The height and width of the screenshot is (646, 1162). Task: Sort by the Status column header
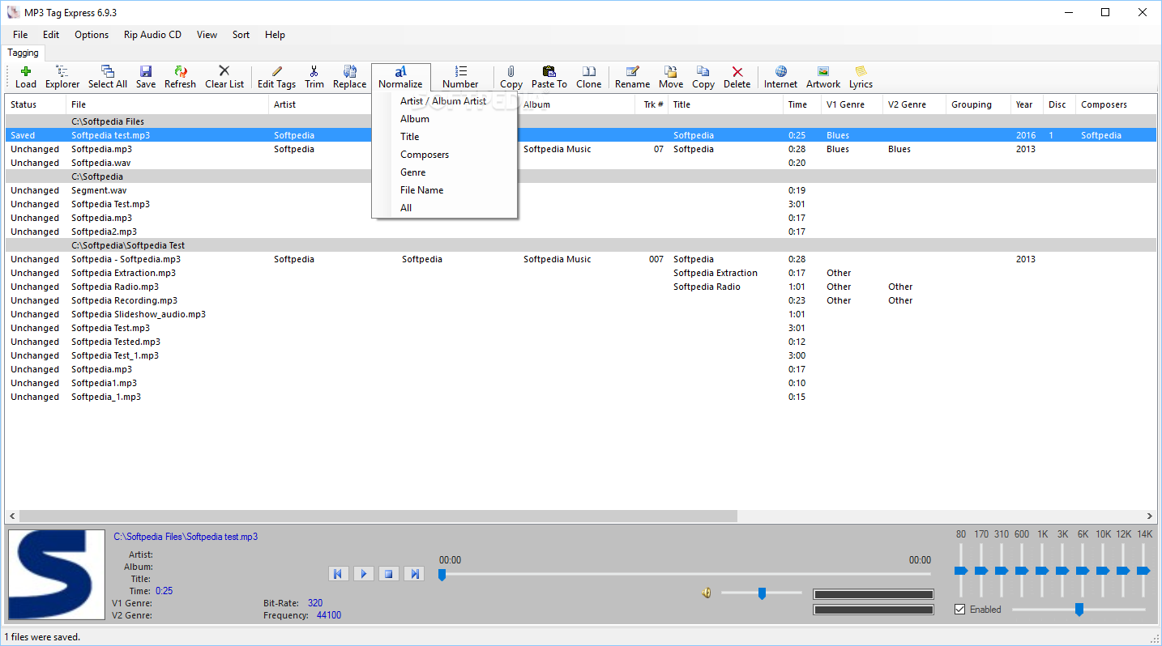tap(36, 104)
